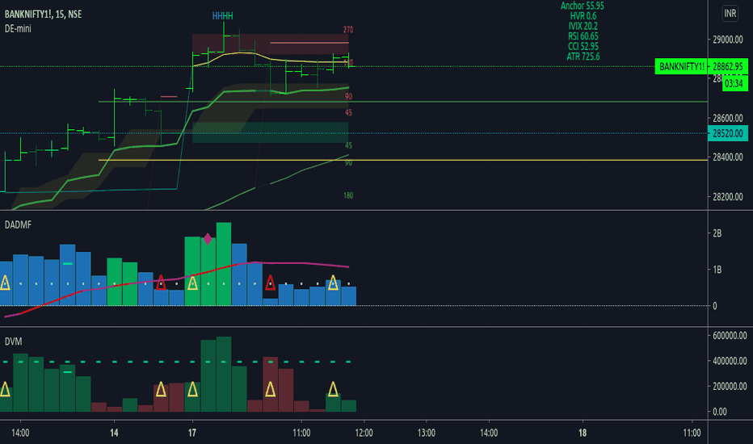Click the yellow horizontal line near 28400

tap(403, 161)
